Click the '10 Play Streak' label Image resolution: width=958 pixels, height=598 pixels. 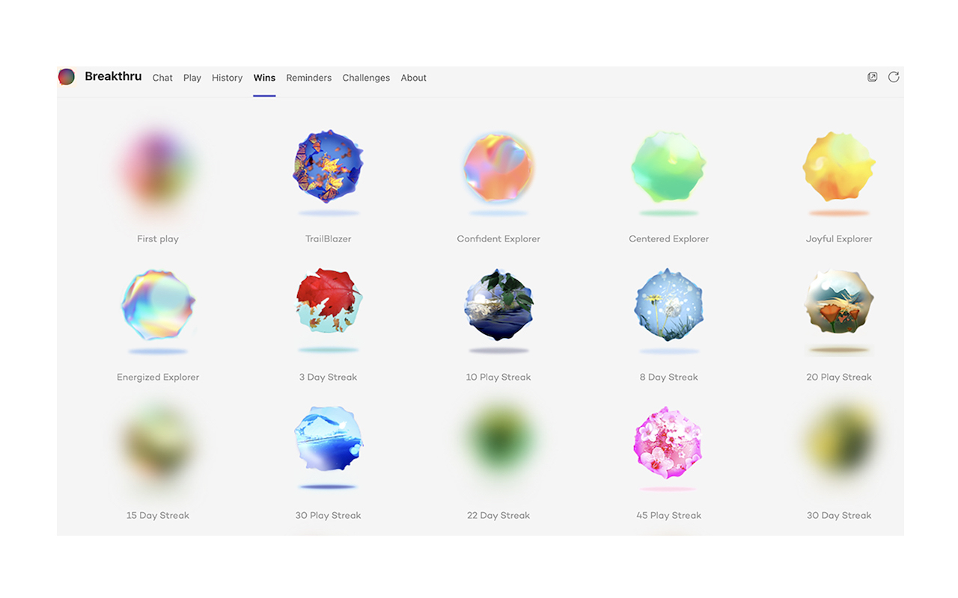tap(498, 377)
